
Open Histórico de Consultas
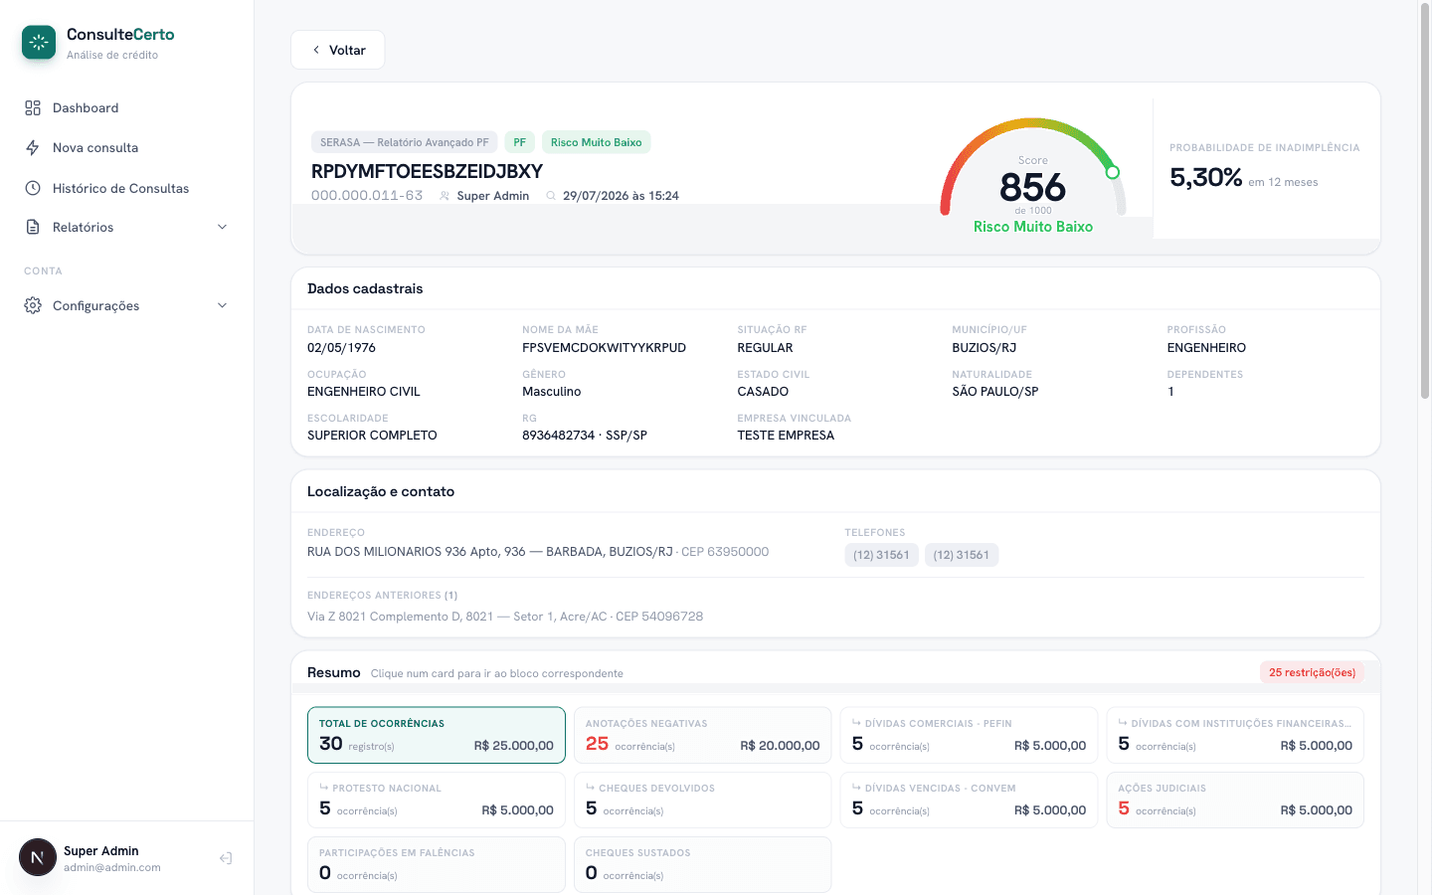(127, 188)
